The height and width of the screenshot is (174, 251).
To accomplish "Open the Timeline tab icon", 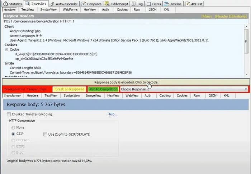I will click(166, 4).
